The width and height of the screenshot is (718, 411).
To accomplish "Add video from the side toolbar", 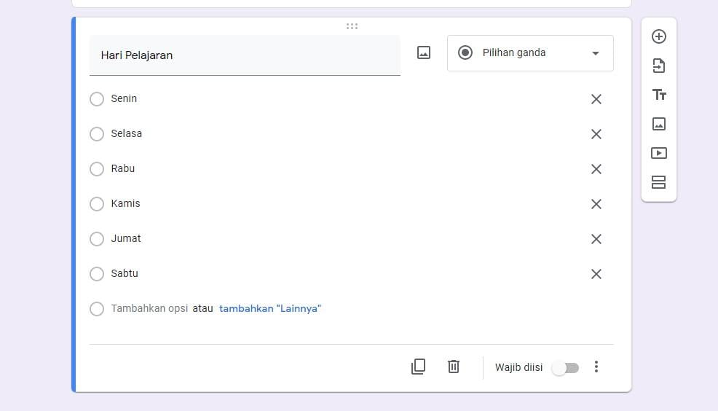I will tap(658, 153).
